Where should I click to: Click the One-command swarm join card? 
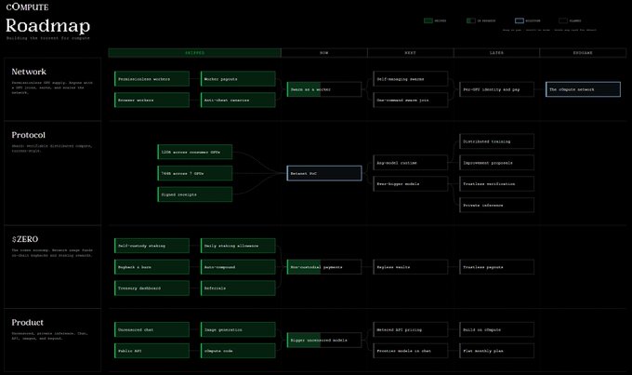coord(411,100)
